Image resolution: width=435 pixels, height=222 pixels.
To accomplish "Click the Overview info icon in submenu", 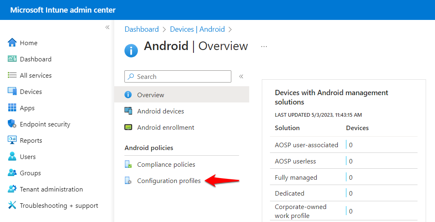I will pos(128,95).
